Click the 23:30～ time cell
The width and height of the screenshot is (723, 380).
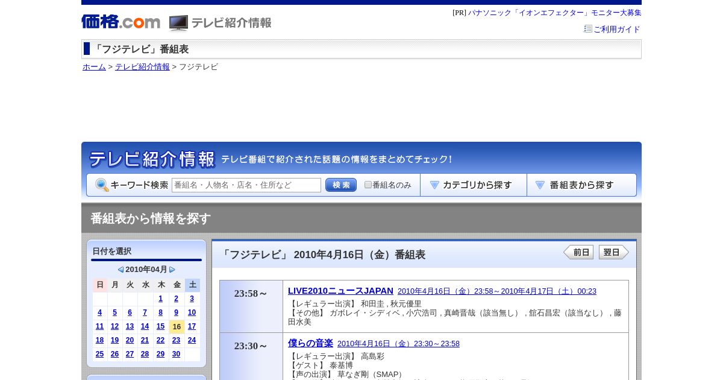click(x=251, y=356)
